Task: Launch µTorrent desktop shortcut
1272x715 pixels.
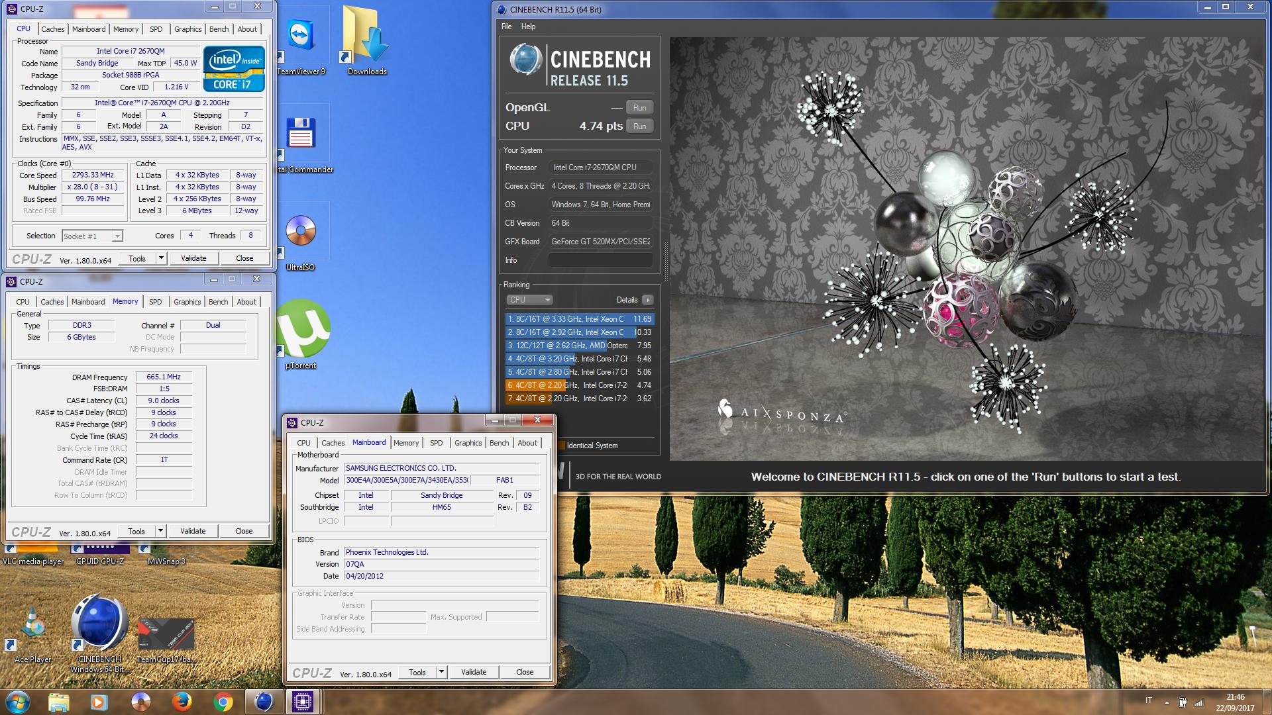Action: [x=301, y=334]
